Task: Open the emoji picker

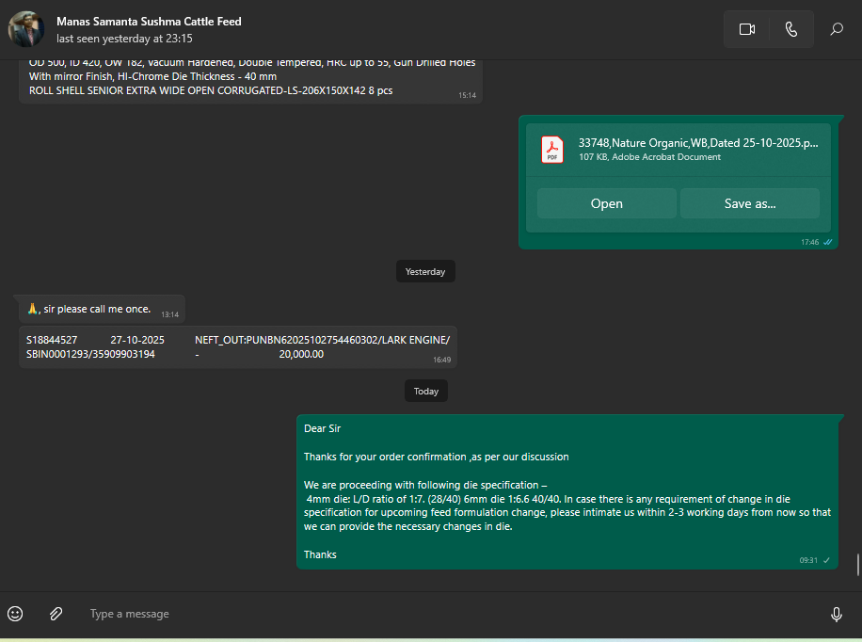Action: [x=15, y=614]
